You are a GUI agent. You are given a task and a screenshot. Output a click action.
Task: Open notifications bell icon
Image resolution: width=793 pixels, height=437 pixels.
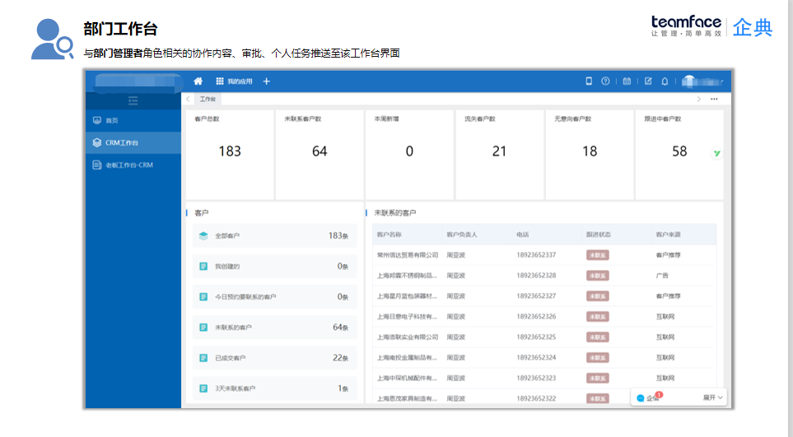[665, 81]
